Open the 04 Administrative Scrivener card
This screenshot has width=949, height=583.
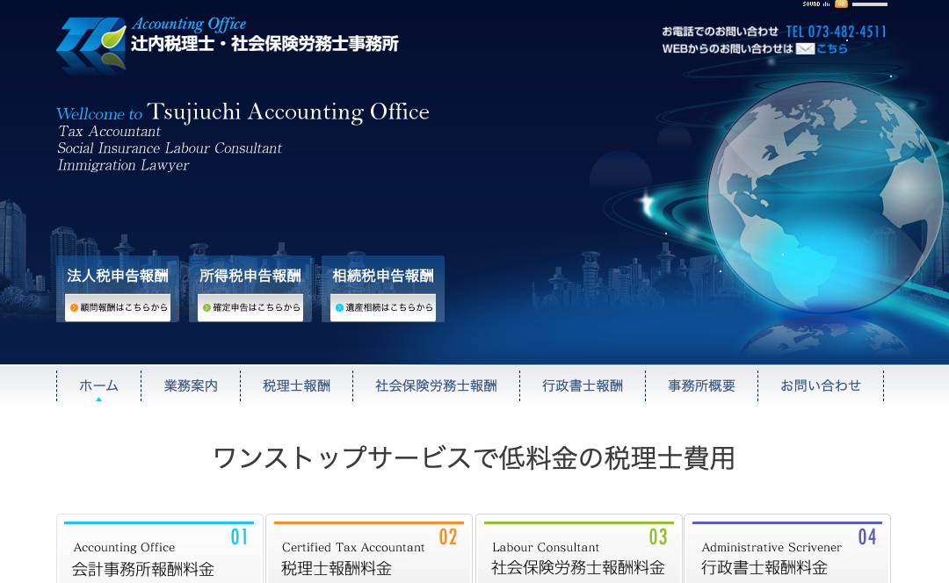787,551
